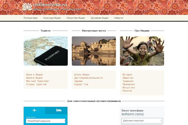Viewport: 188px width, 125px height.
Task: Click the lakeside palace photo thumbnail
Action: coord(94,51)
